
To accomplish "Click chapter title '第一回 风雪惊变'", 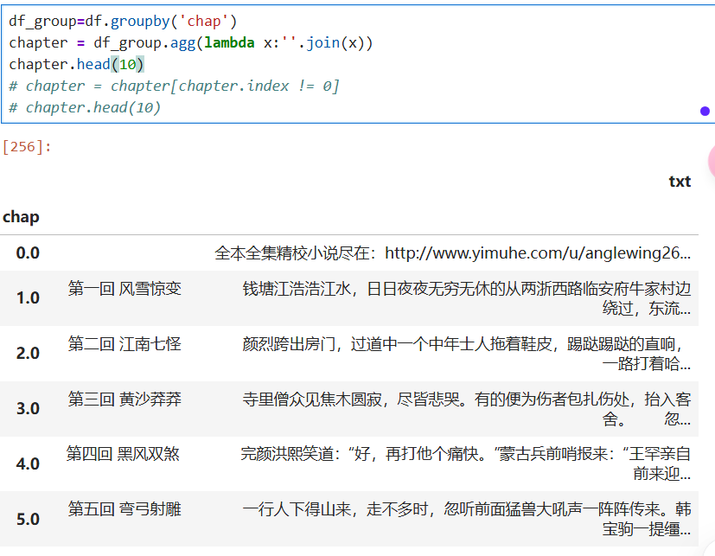I will (124, 289).
